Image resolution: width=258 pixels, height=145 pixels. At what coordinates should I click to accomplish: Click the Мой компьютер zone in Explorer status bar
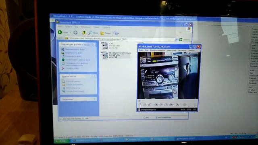[163, 118]
